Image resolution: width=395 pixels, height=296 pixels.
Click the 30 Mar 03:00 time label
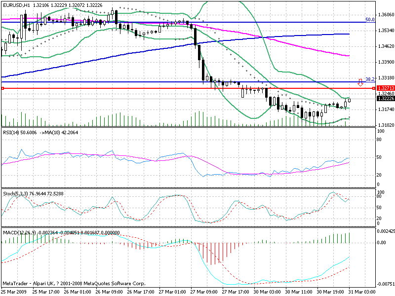coord(267,292)
